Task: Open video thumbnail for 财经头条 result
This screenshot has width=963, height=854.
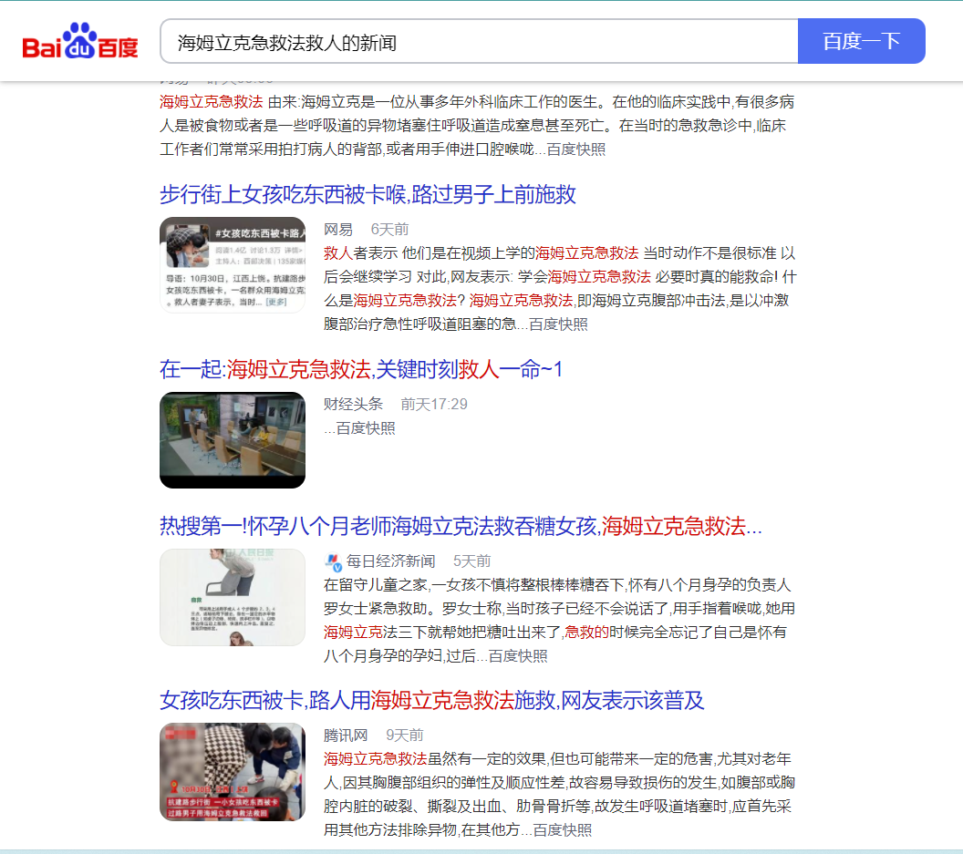Action: [x=233, y=440]
